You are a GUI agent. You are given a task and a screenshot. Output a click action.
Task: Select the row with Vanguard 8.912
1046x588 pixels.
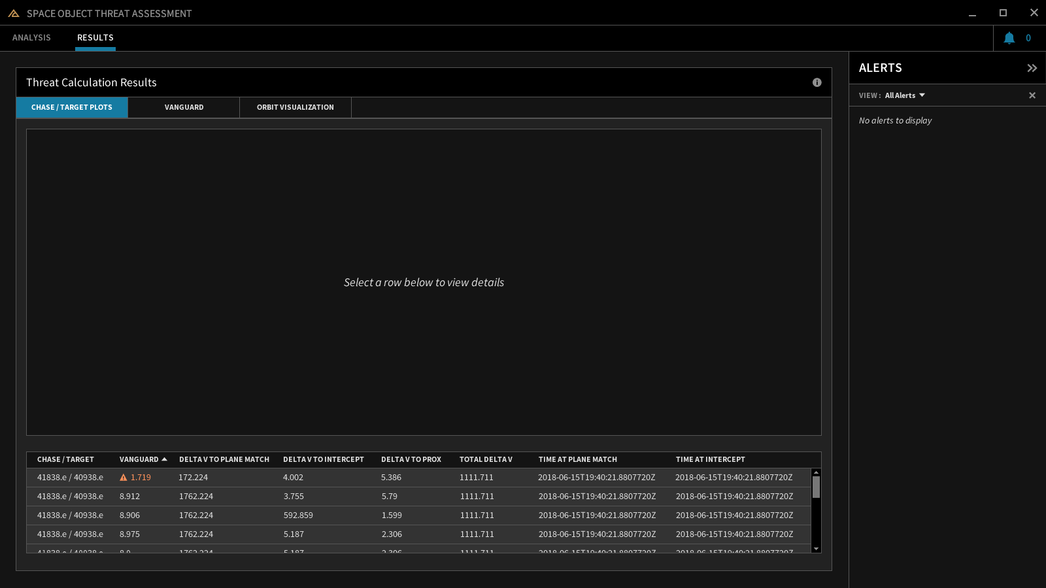tap(418, 497)
